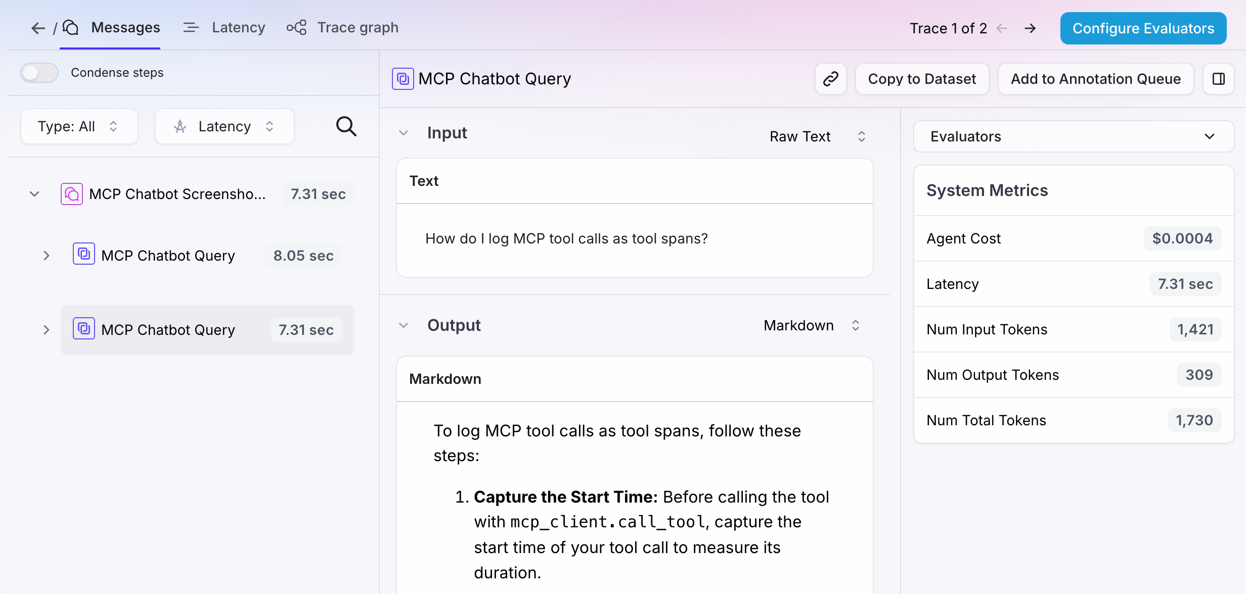Click Copy to Dataset button
The image size is (1246, 594).
[x=922, y=79]
